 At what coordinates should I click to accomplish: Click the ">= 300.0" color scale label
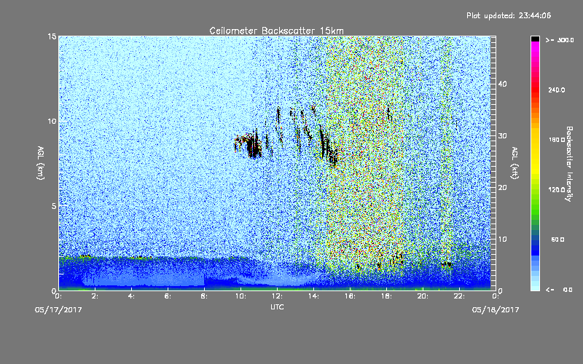pyautogui.click(x=560, y=40)
